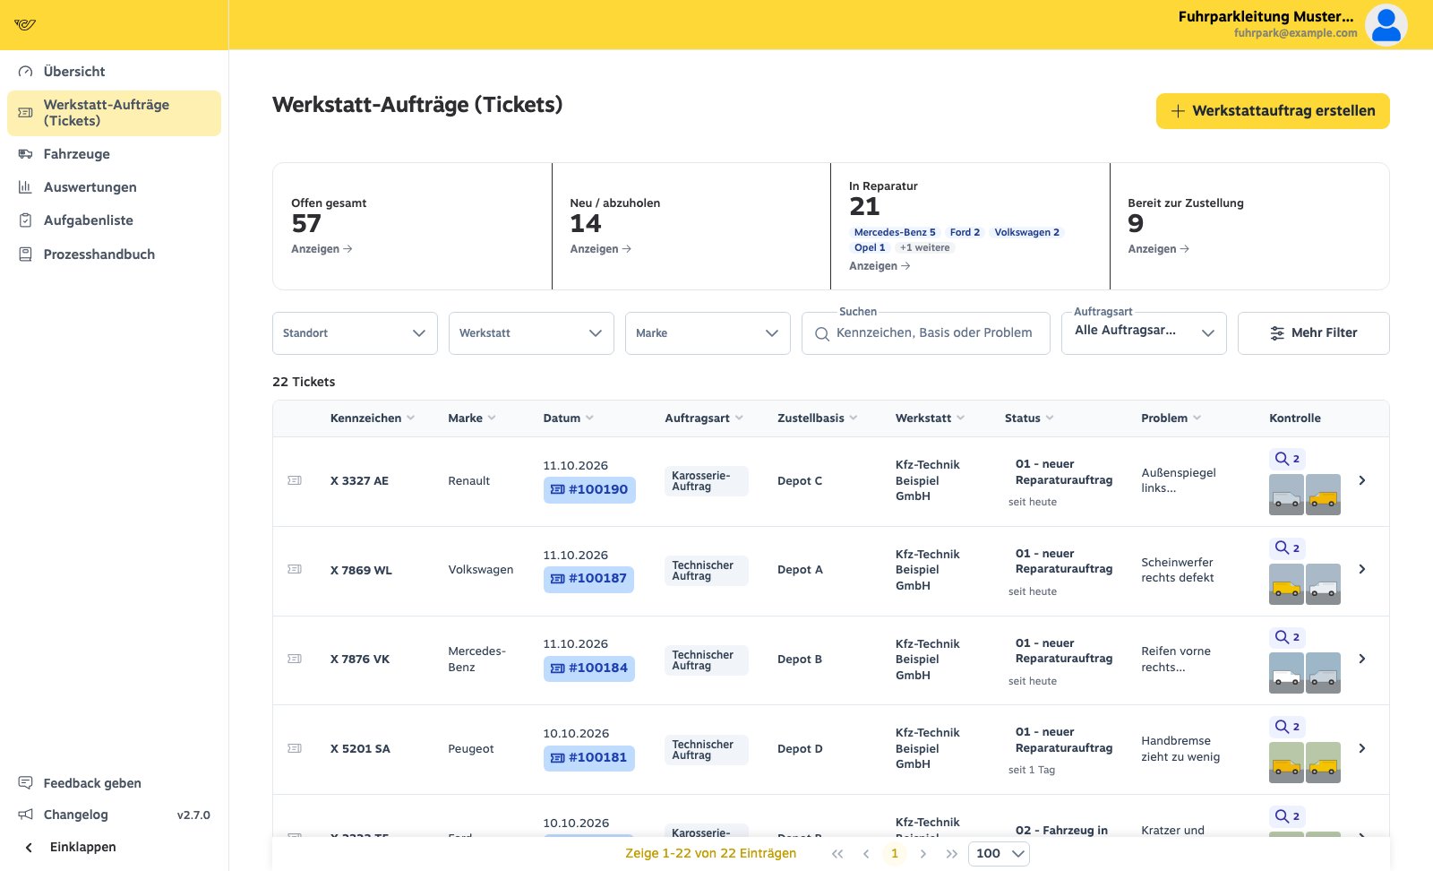The height and width of the screenshot is (871, 1433).
Task: Go to last page in pagination
Action: [951, 854]
